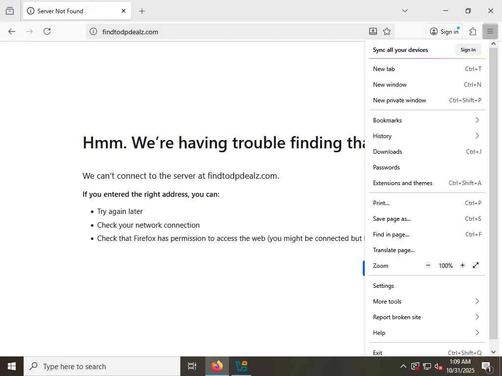
Task: Increase zoom with plus button
Action: click(x=462, y=265)
